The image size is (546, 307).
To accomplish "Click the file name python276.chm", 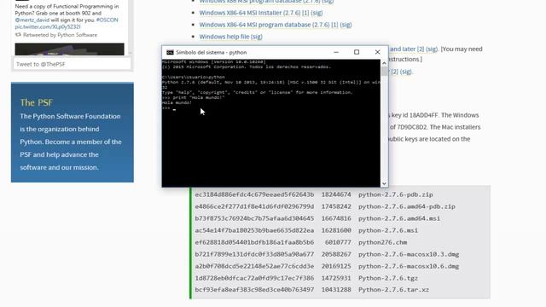I will pyautogui.click(x=382, y=242).
